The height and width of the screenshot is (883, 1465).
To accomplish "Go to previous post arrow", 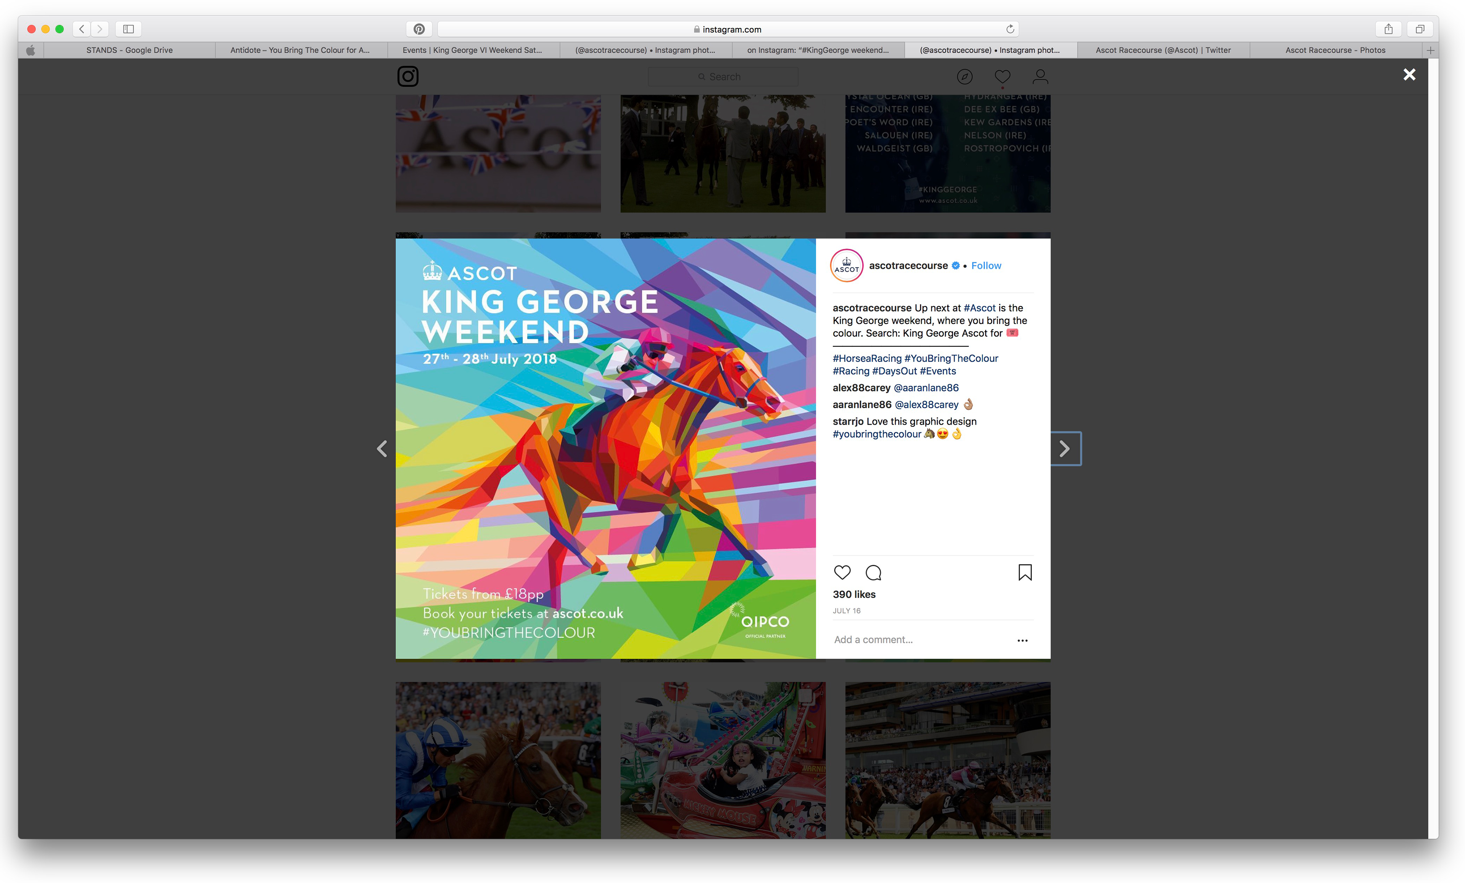I will pyautogui.click(x=382, y=448).
